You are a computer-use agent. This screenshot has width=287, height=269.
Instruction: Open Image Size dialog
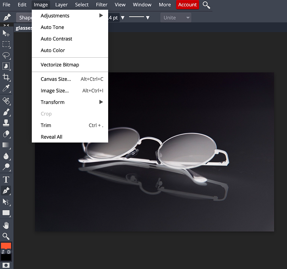[x=70, y=90]
